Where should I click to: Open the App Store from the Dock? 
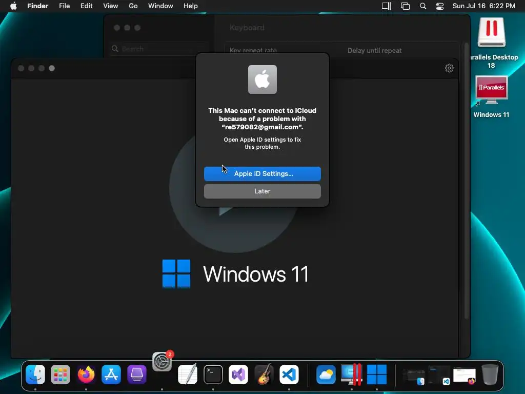tap(111, 375)
